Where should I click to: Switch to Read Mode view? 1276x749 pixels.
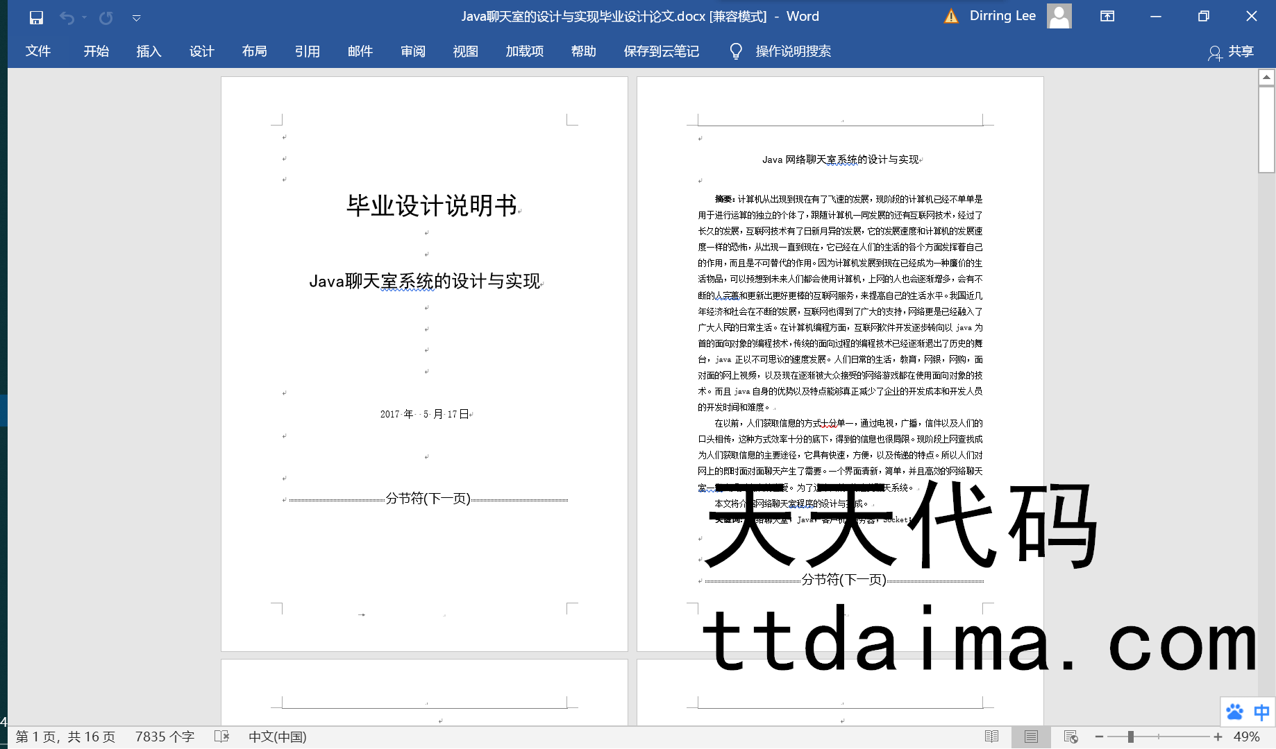point(991,737)
